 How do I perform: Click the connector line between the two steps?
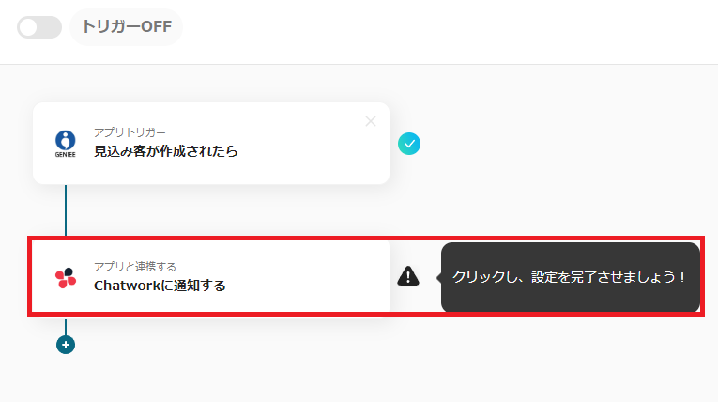point(66,210)
